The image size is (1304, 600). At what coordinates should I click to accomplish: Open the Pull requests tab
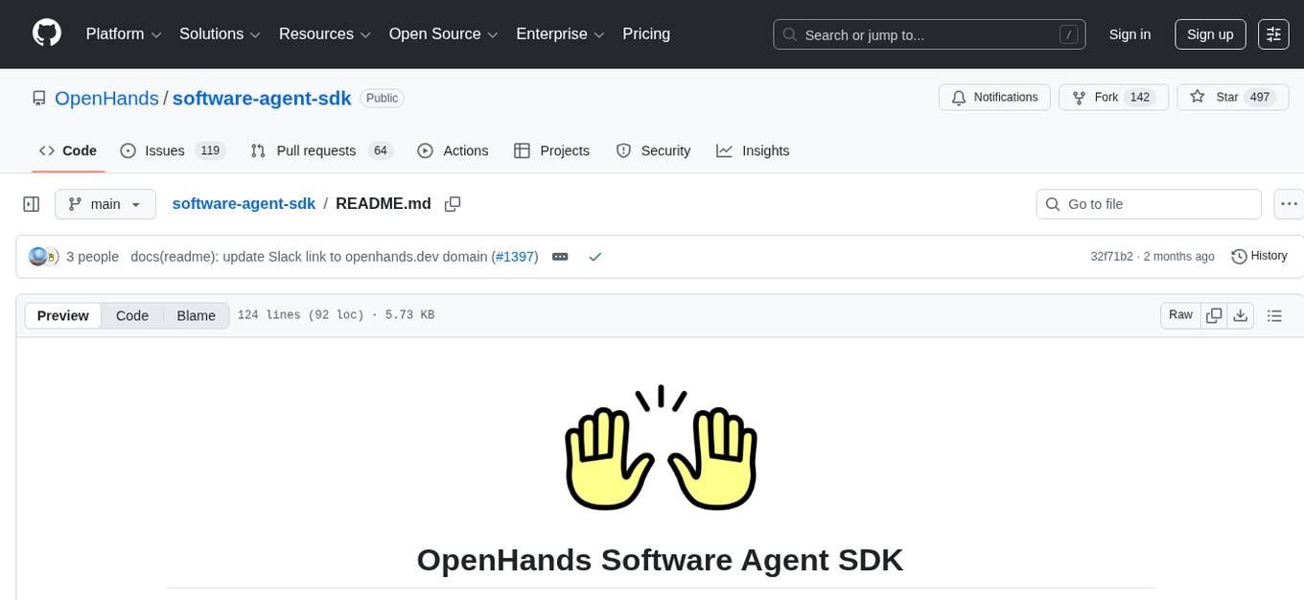(x=317, y=150)
